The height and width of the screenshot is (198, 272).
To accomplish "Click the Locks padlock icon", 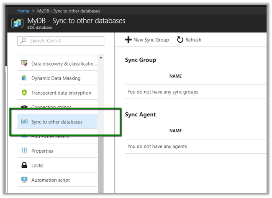I will click(x=24, y=165).
